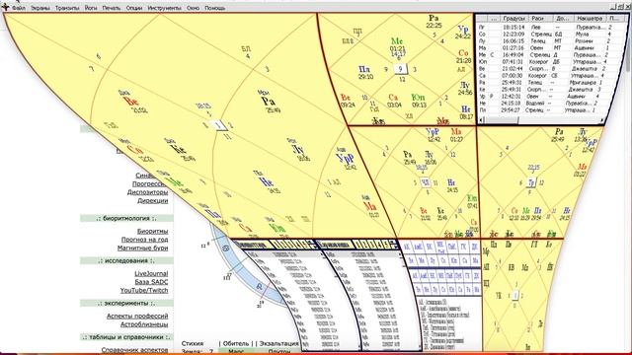
Task: Click Пл 29:10 in the top chart
Action: point(365,73)
